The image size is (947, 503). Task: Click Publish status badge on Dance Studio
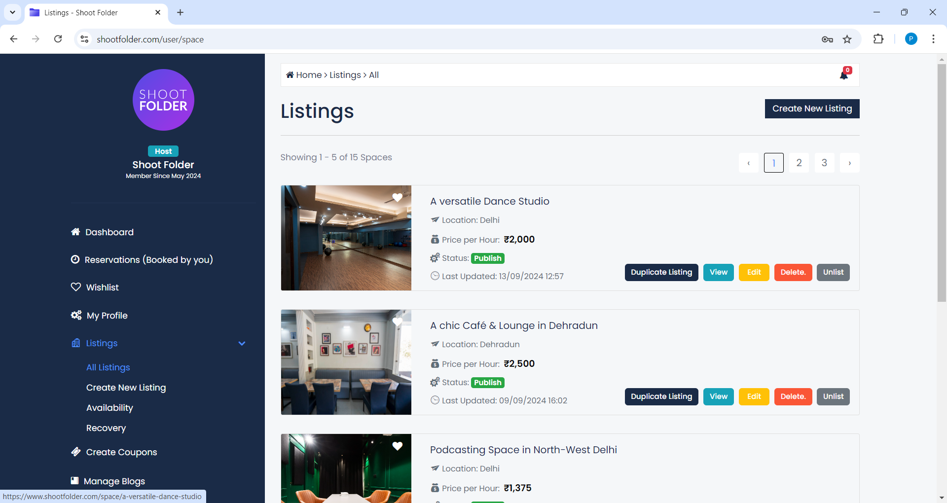pos(488,258)
